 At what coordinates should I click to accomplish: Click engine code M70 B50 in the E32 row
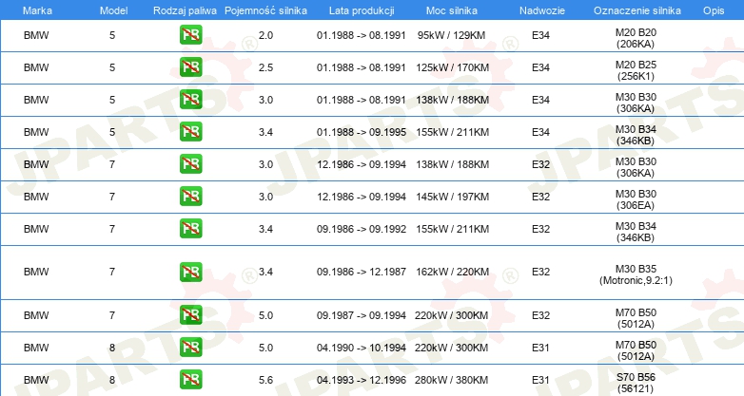(636, 318)
